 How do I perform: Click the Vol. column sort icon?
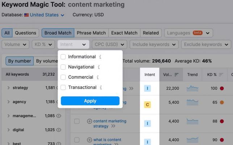click(x=176, y=74)
